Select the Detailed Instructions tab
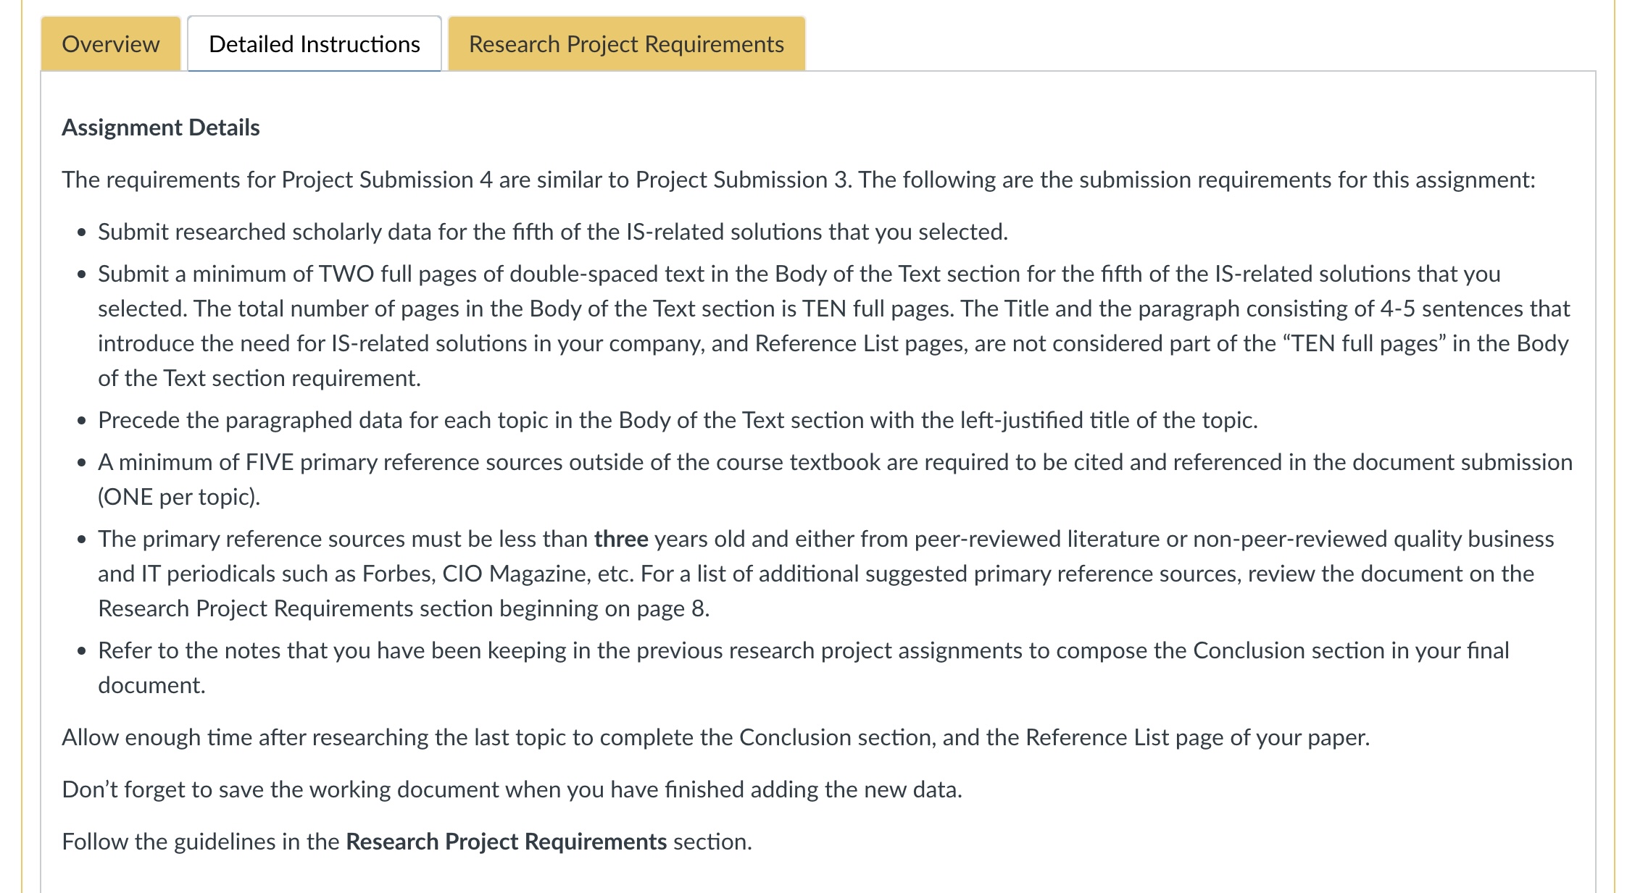1627x893 pixels. point(314,44)
